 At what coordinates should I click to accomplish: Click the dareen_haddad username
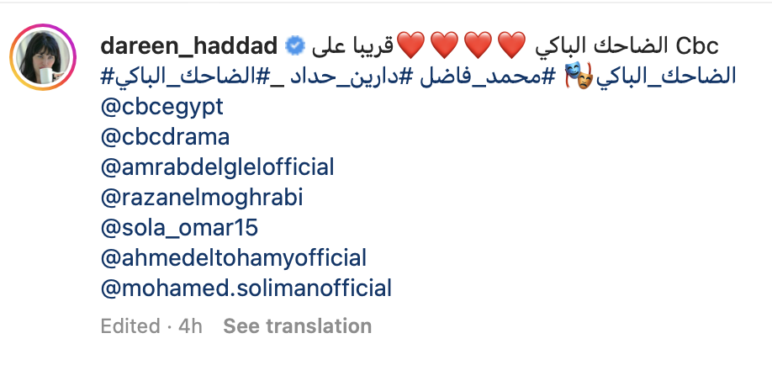coord(189,43)
